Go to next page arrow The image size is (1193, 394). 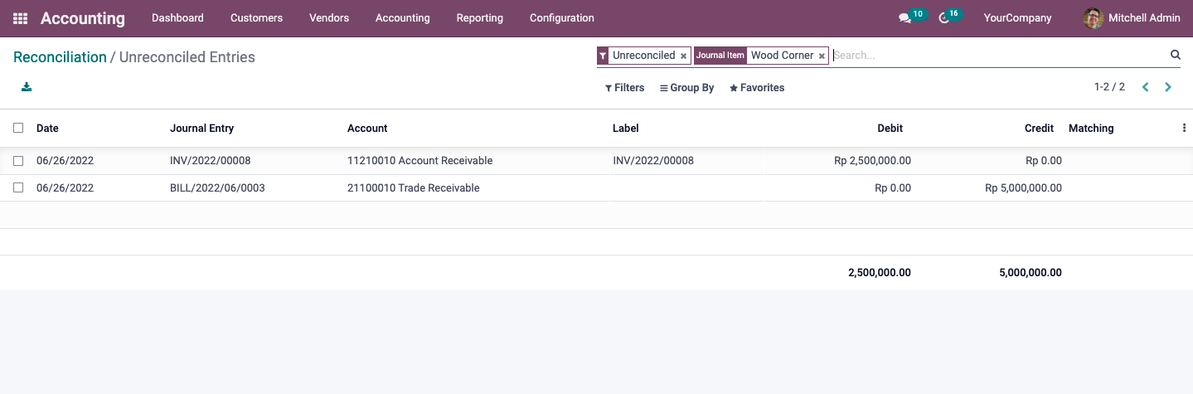[1168, 87]
